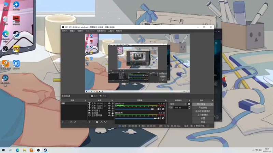
Task: Mute the 麦克风/Aux speaker icon
Action: click(159, 109)
